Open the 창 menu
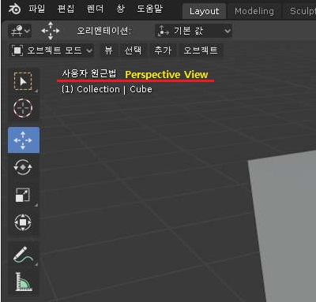This screenshot has height=302, width=316. [121, 9]
